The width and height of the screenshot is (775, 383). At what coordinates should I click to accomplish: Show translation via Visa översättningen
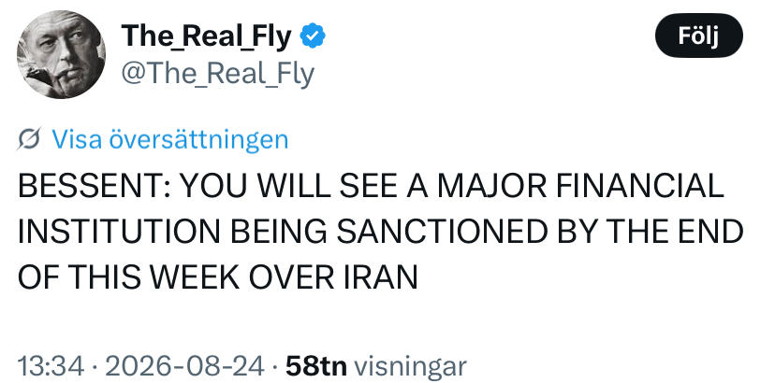pyautogui.click(x=169, y=138)
